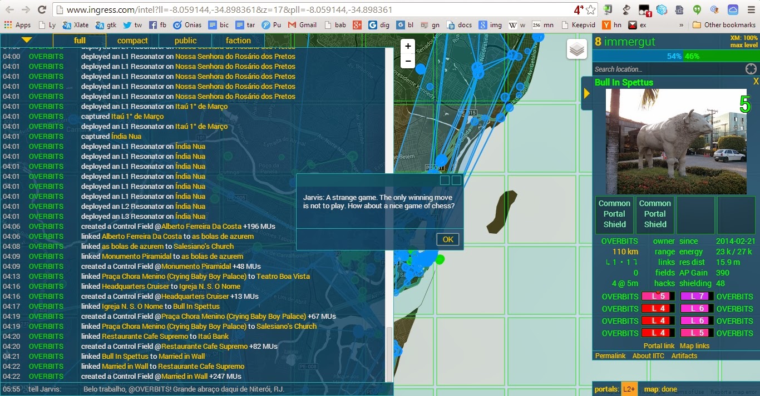760x396 pixels.
Task: Switch to the faction chat tab
Action: tap(238, 41)
